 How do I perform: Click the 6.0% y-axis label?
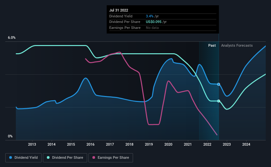click(12, 38)
